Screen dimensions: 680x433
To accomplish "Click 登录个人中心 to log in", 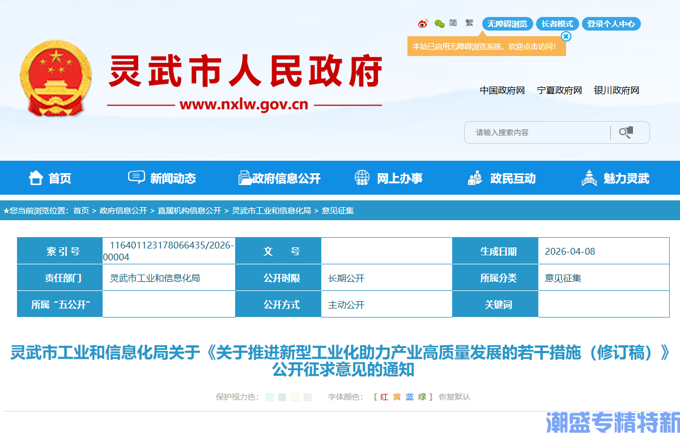I will [611, 24].
